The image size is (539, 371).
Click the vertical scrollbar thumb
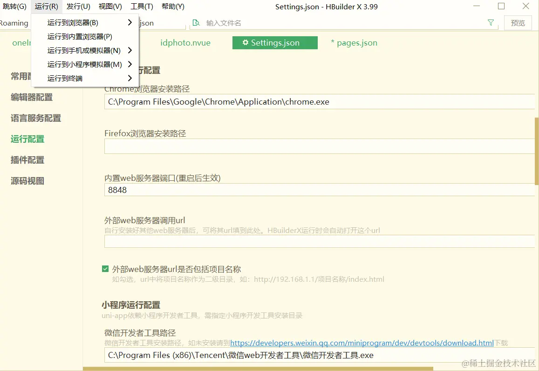click(537, 152)
